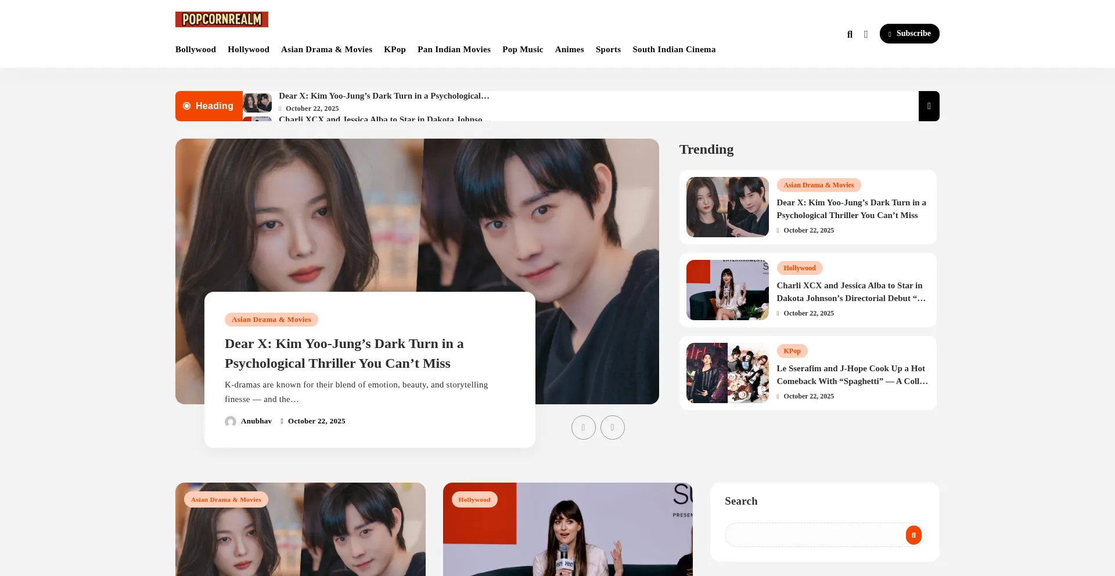Click the black ticker control button

(929, 106)
